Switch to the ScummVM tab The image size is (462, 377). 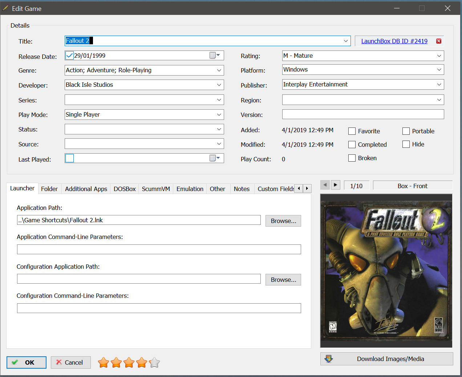click(156, 189)
